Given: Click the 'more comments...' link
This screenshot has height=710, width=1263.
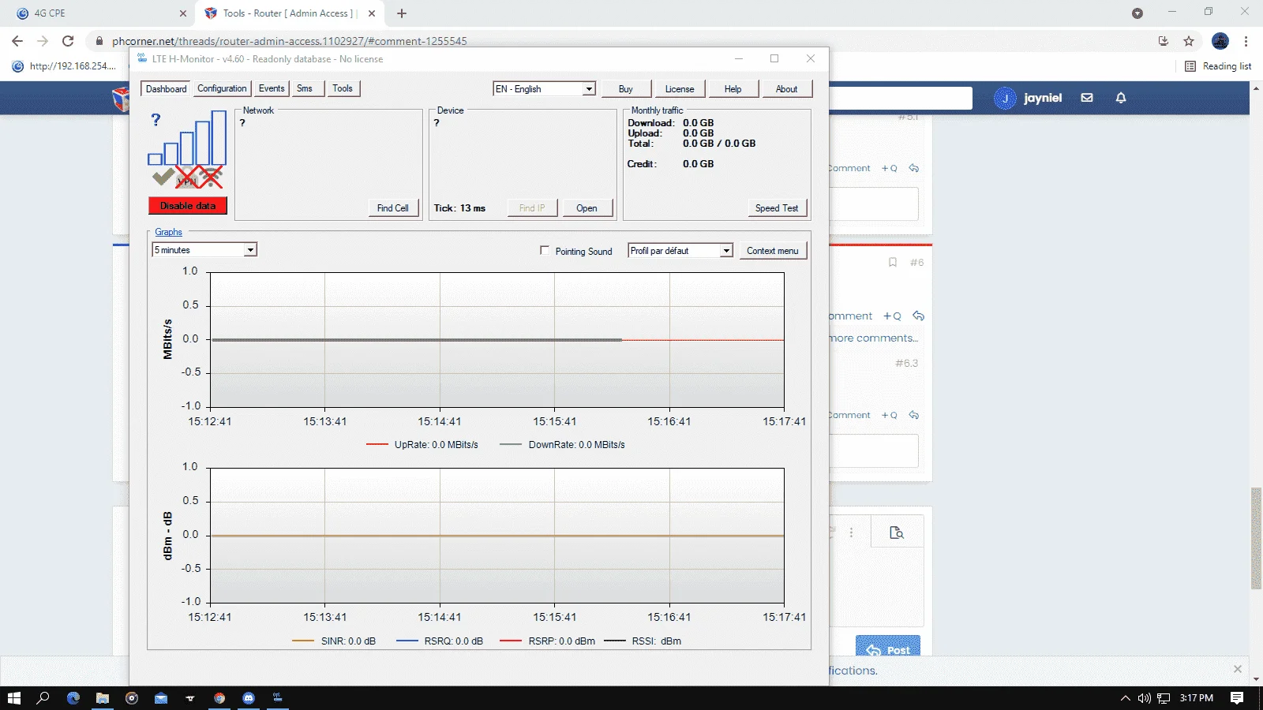Looking at the screenshot, I should (x=874, y=338).
